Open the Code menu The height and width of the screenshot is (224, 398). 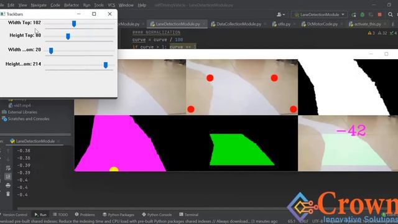click(x=55, y=5)
